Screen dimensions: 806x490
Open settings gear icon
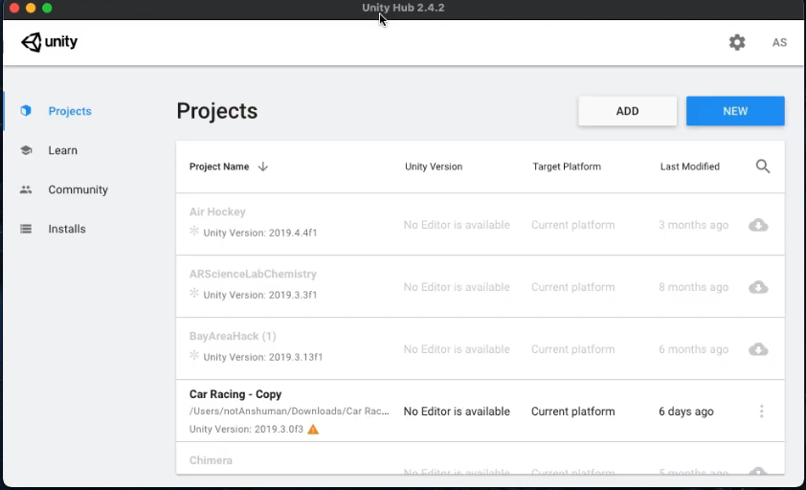[737, 42]
